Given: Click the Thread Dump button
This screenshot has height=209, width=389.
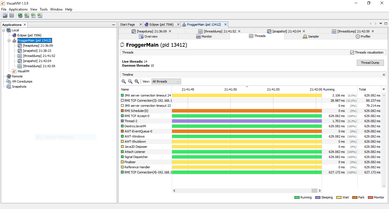Looking at the screenshot, I should tap(370, 63).
